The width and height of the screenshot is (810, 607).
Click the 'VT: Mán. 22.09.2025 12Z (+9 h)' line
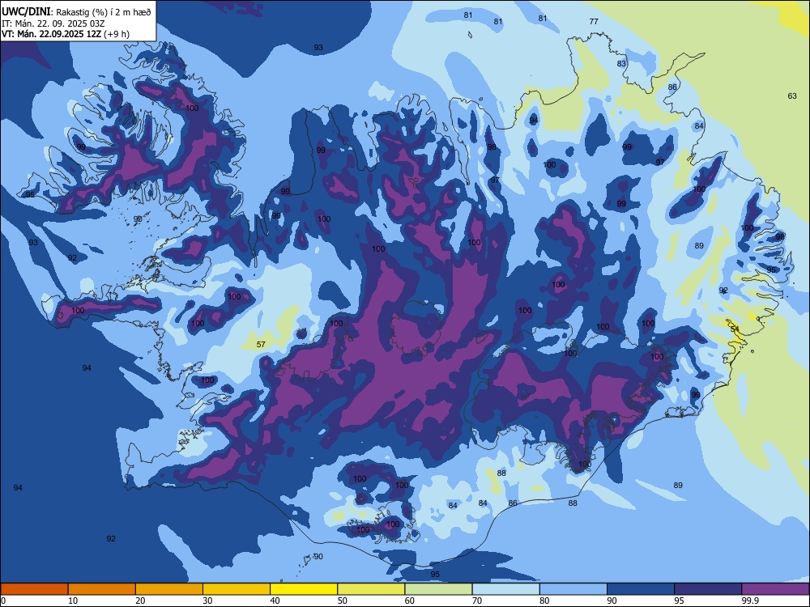pos(66,34)
